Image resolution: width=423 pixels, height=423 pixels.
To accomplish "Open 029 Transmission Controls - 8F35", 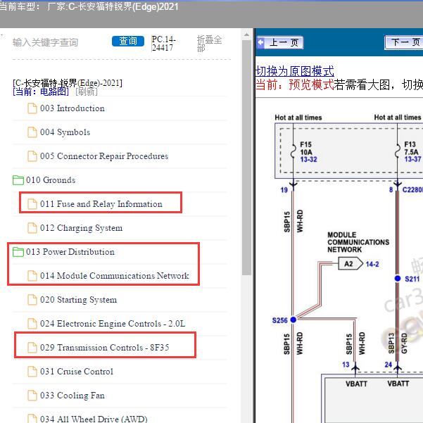I will click(105, 348).
